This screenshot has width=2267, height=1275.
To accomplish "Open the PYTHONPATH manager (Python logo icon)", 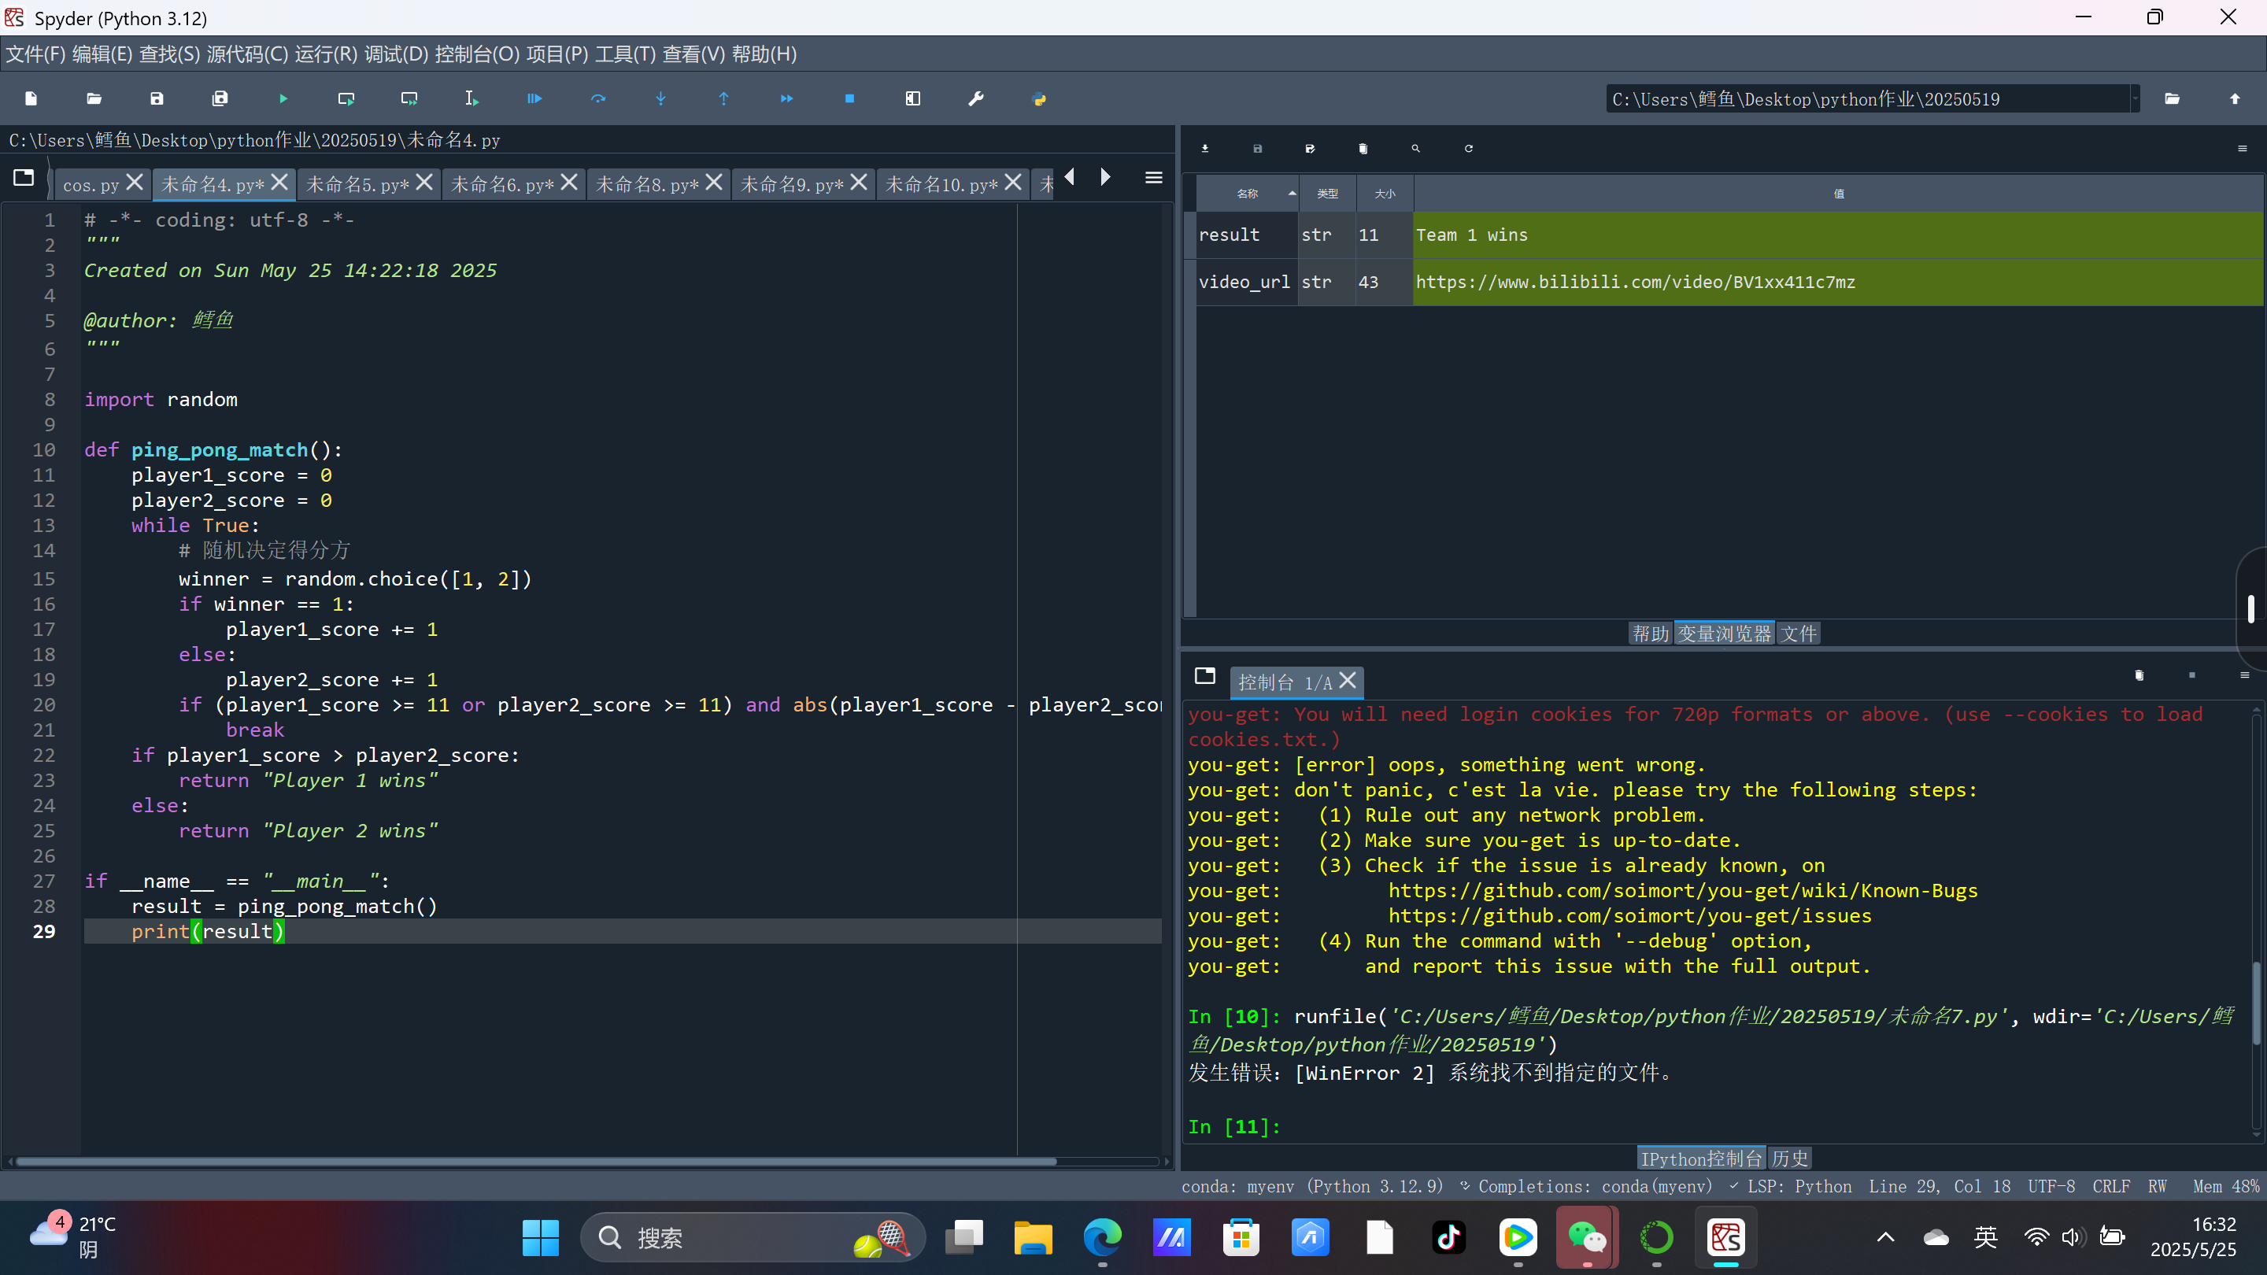I will [1038, 98].
